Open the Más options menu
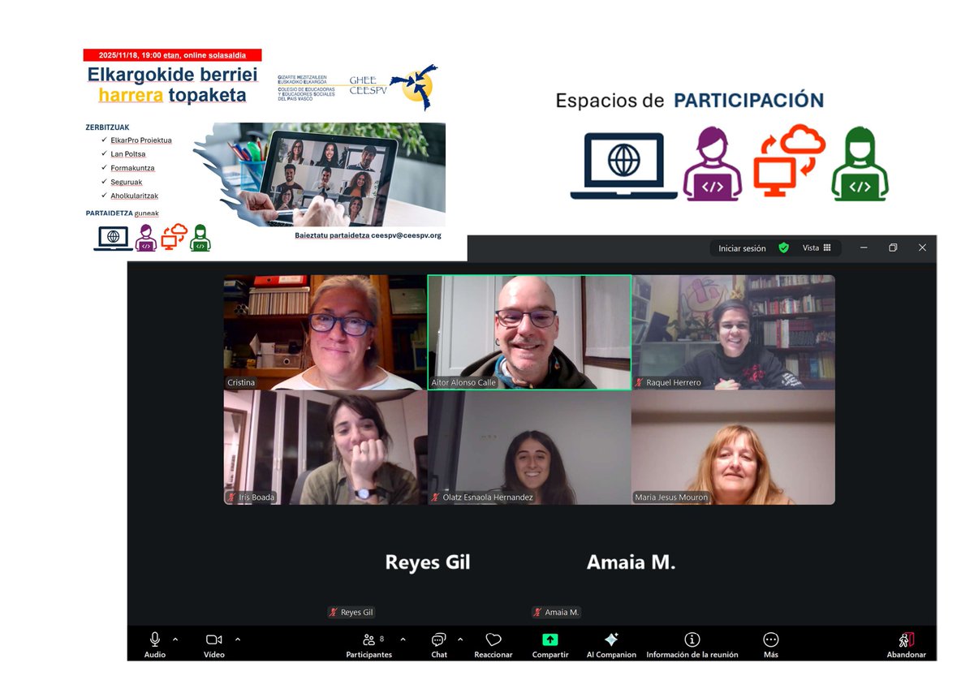Image resolution: width=974 pixels, height=689 pixels. click(769, 642)
